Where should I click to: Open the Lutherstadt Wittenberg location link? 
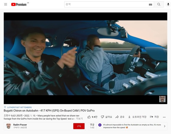(x=19, y=107)
